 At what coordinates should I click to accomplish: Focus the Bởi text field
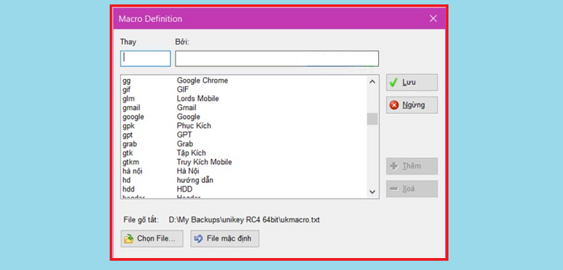276,58
